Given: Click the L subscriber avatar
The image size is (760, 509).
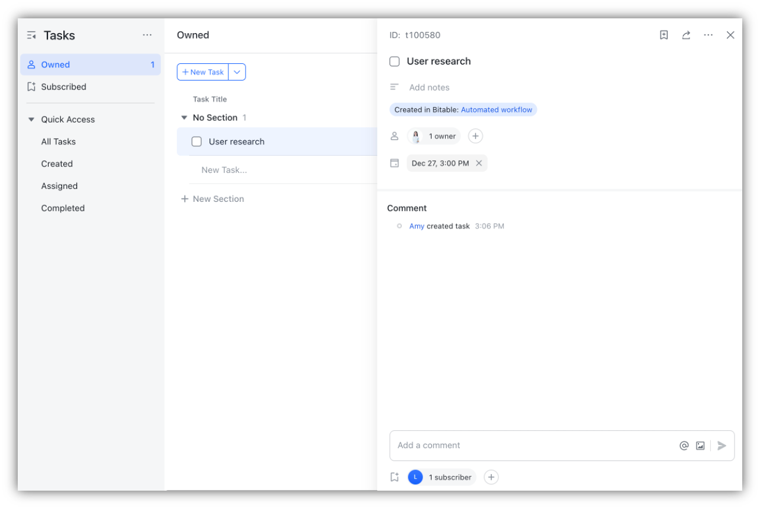Looking at the screenshot, I should pos(416,477).
